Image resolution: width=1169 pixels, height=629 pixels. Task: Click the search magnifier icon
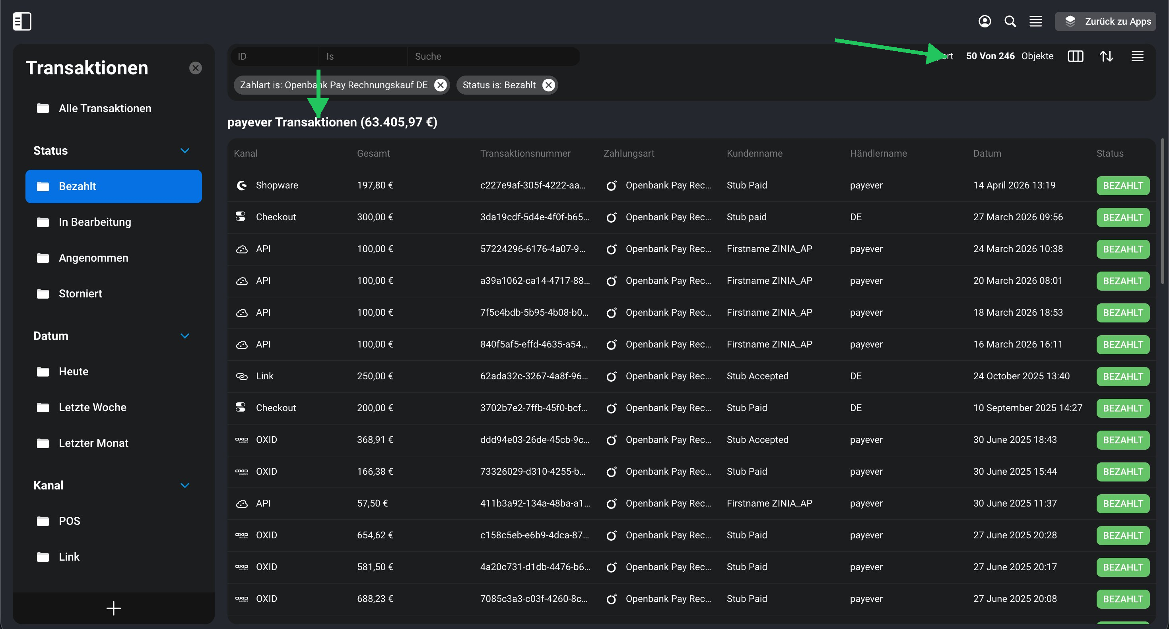(1010, 21)
